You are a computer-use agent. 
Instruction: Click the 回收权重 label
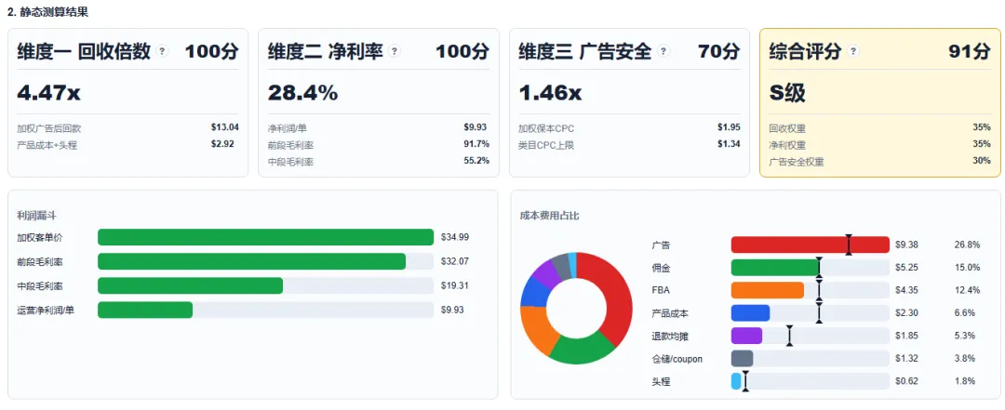788,128
